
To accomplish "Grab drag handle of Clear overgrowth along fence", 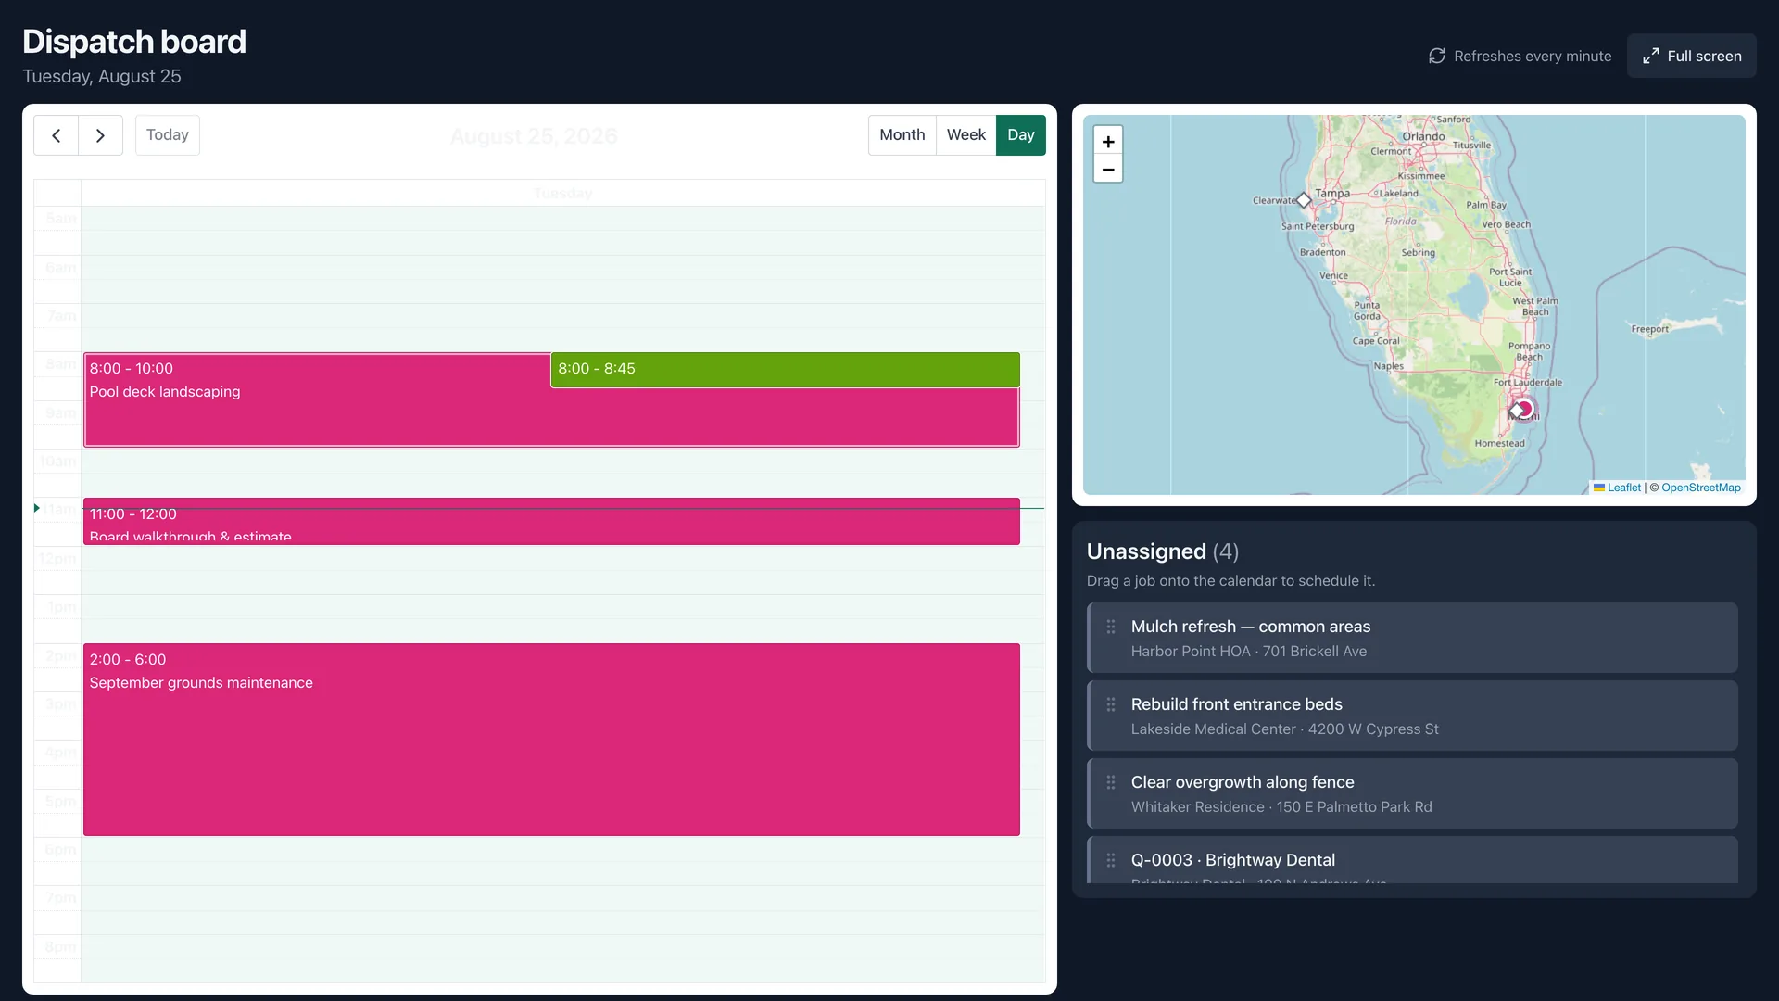I will 1111,783.
